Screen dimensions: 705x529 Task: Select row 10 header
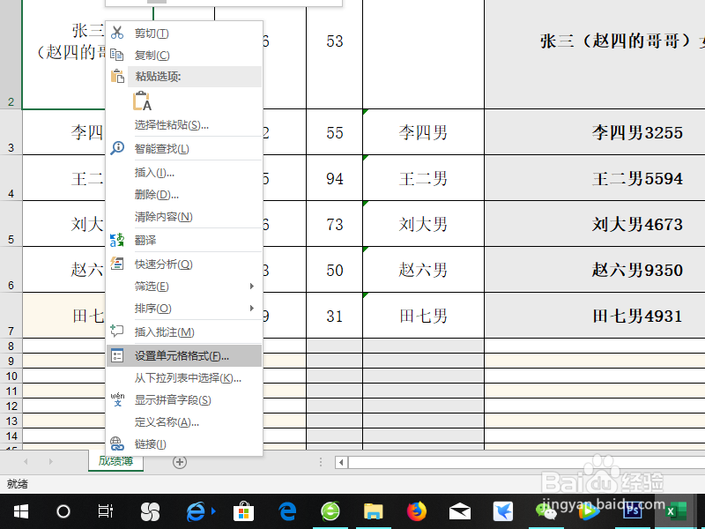(11, 376)
